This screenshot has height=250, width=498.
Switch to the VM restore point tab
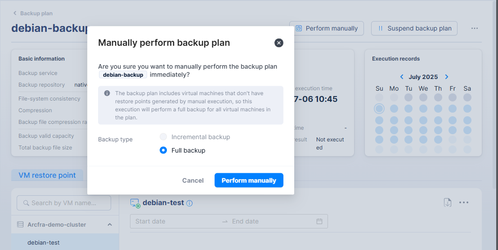[47, 175]
